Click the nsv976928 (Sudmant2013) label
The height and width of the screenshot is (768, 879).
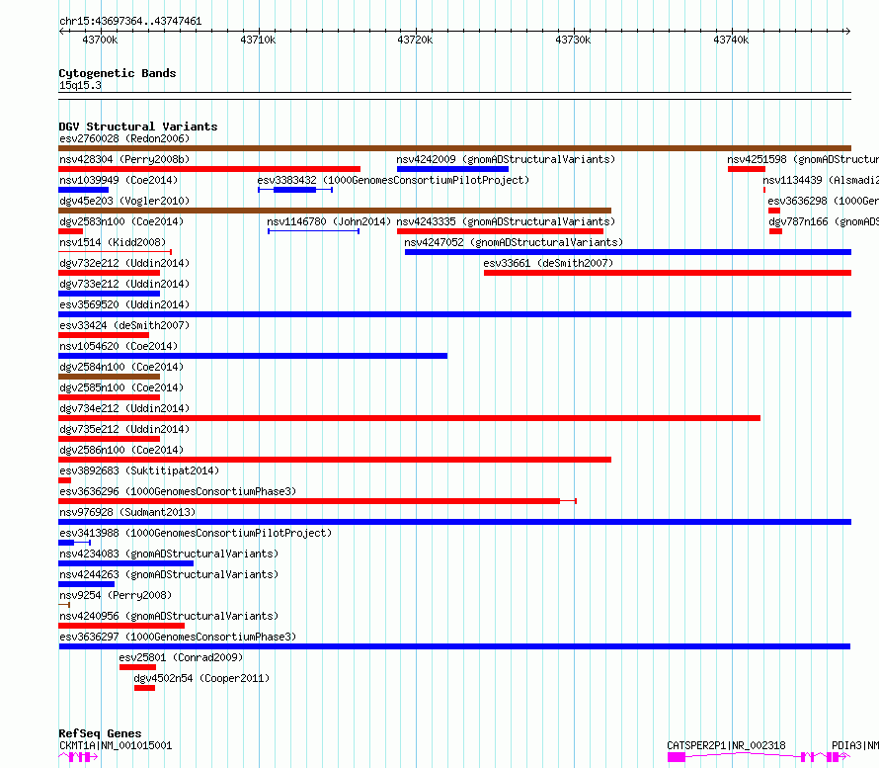(127, 512)
